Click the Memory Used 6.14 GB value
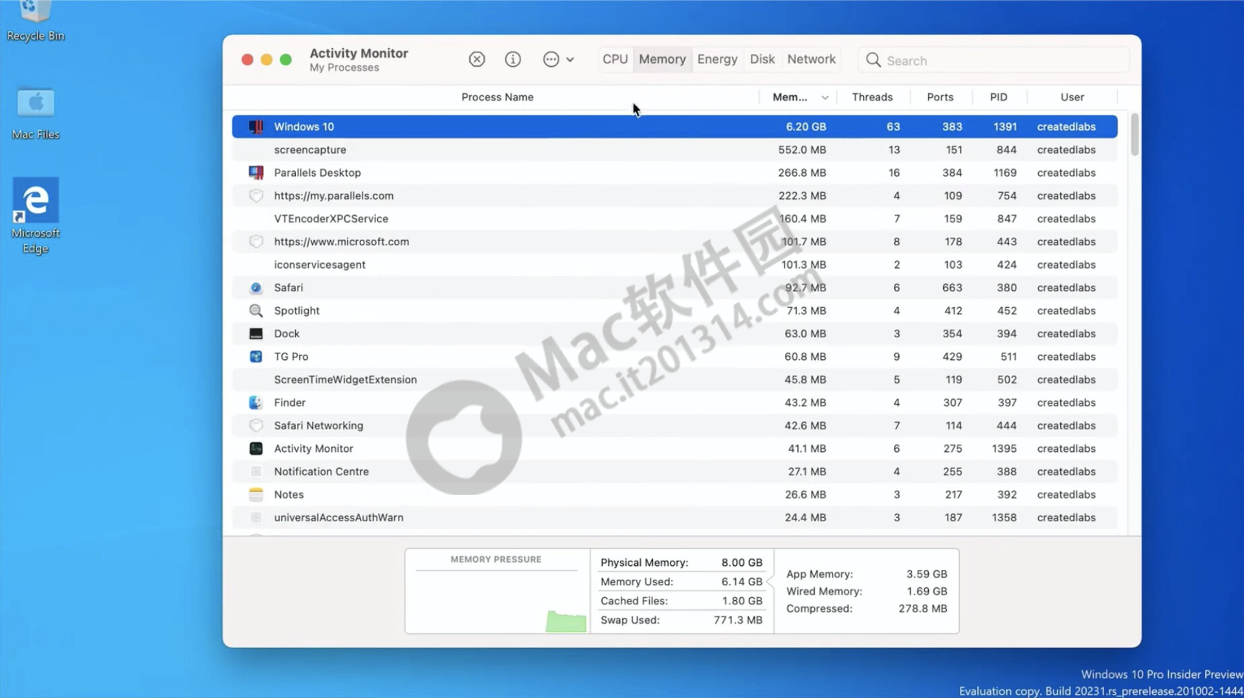1244x698 pixels. (742, 581)
